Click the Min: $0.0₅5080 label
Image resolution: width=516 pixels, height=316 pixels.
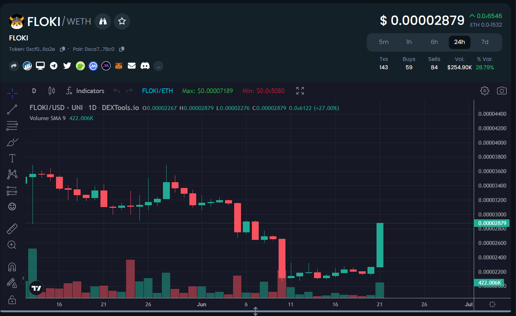[263, 91]
